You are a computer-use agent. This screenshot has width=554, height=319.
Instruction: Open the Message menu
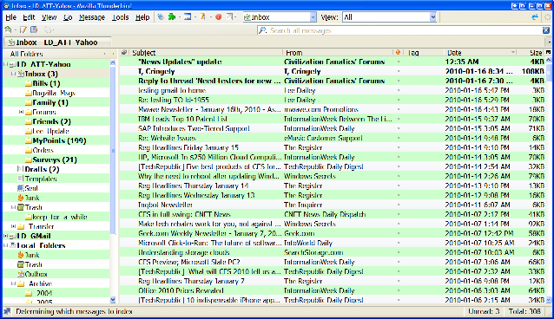tap(92, 17)
